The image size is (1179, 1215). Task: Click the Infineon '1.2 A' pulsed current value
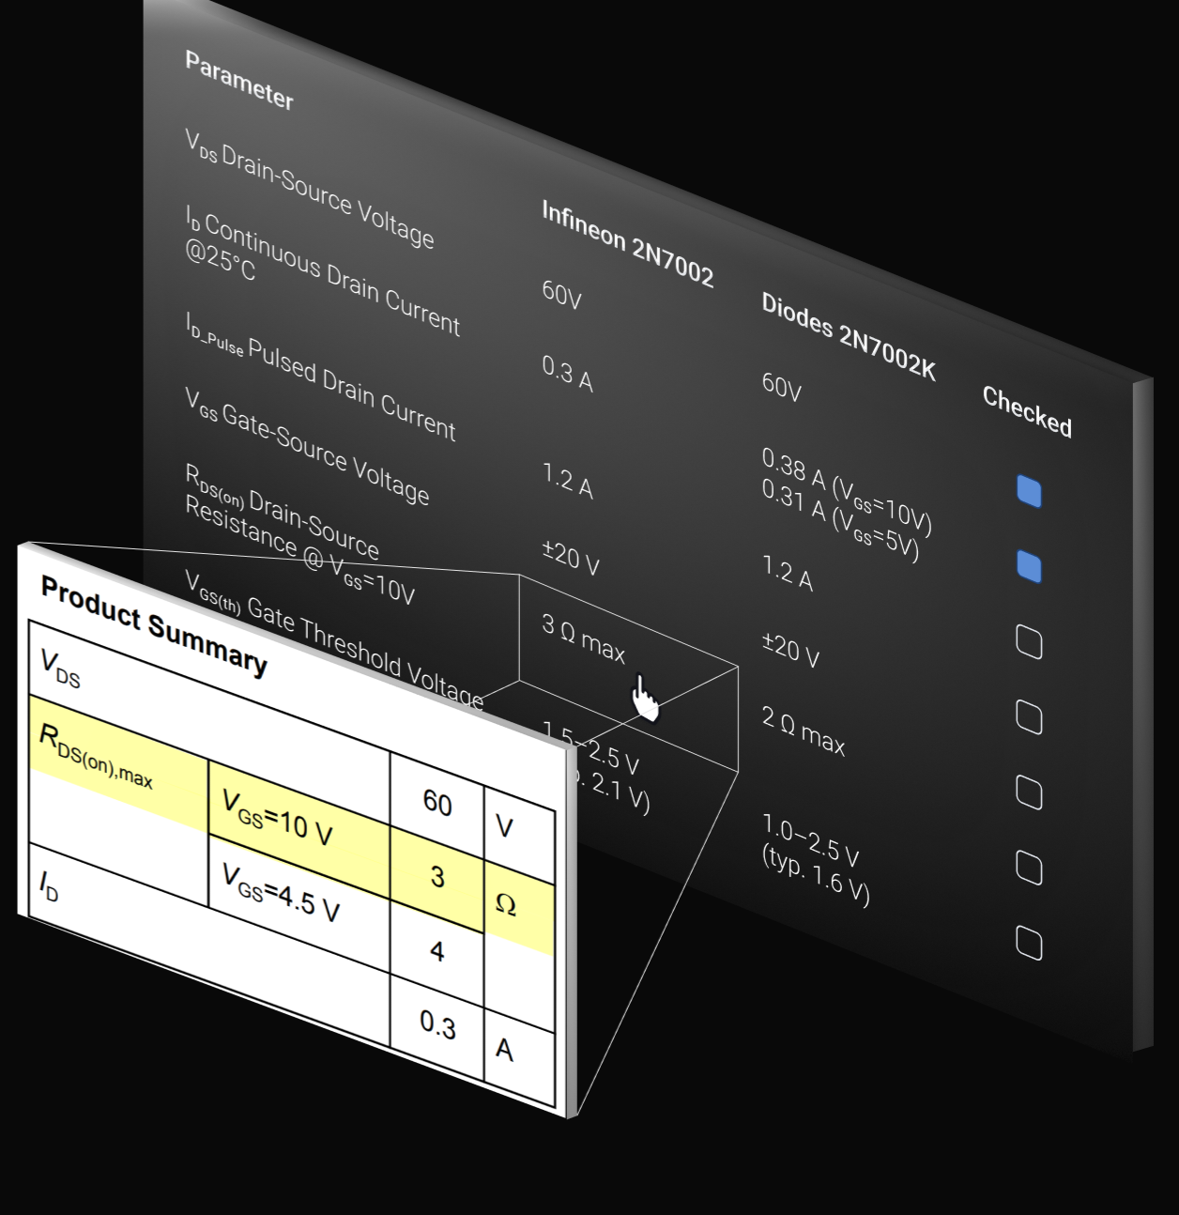click(x=567, y=480)
